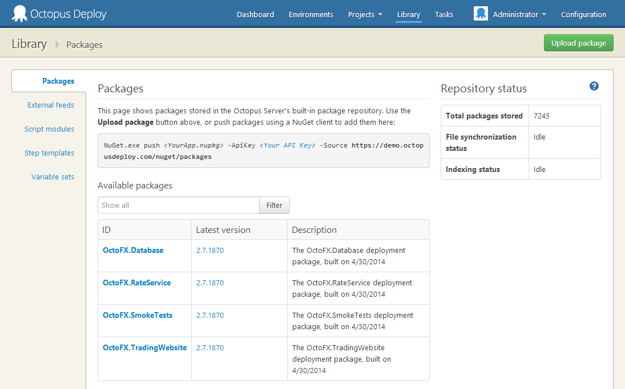Click version 2.7.1870 of OctoFX.RateService

coord(209,282)
